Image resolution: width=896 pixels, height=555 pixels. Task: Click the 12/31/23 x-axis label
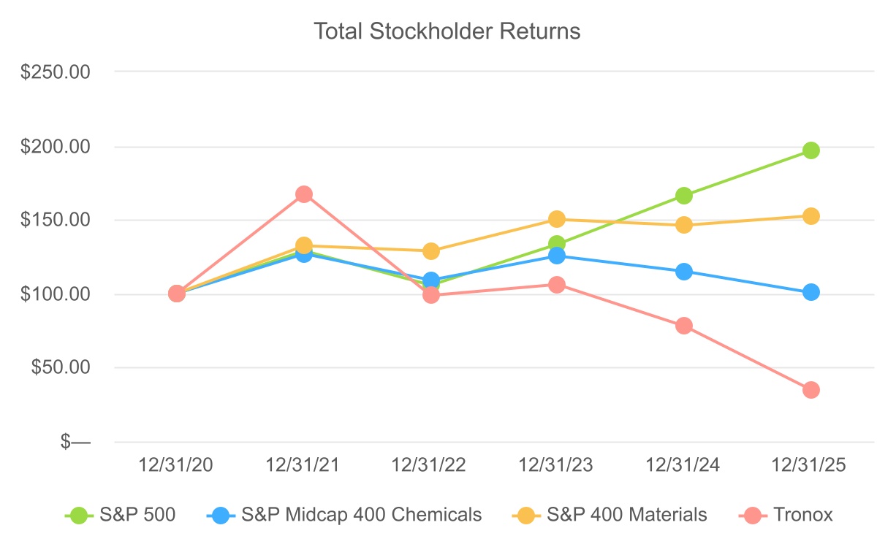pyautogui.click(x=557, y=465)
